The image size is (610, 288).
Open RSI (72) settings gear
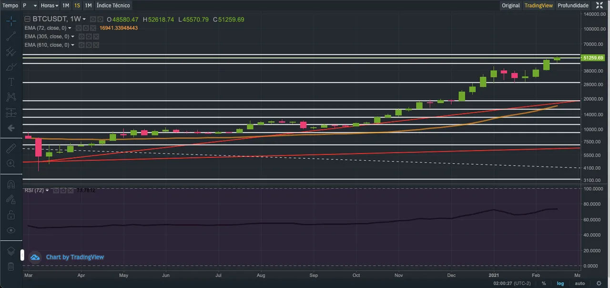click(63, 191)
